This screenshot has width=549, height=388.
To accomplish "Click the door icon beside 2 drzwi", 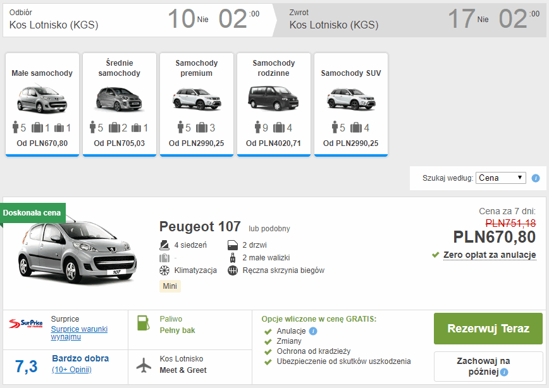I will pyautogui.click(x=233, y=245).
